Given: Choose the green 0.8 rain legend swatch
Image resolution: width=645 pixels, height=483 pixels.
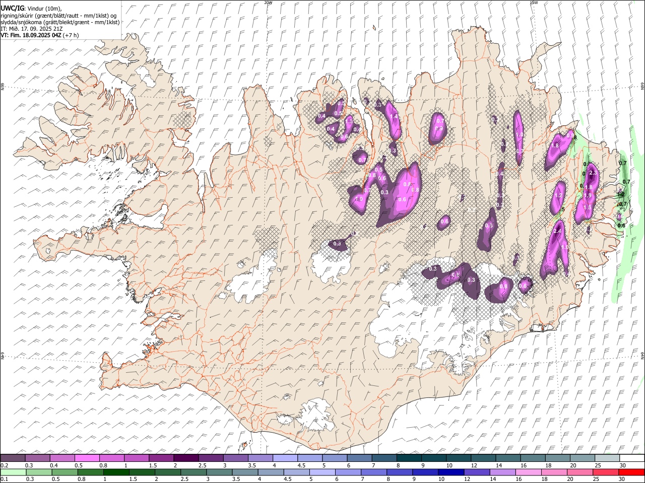Looking at the screenshot, I should (90, 472).
